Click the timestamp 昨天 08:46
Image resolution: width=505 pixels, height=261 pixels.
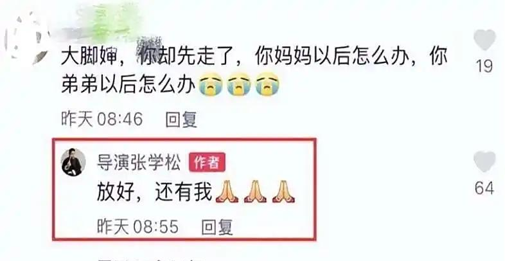pyautogui.click(x=102, y=120)
